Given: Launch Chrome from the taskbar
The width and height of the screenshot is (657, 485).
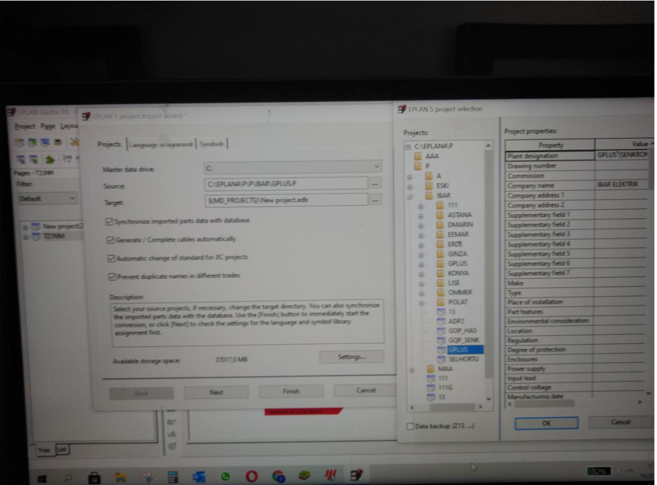Looking at the screenshot, I should 278,476.
